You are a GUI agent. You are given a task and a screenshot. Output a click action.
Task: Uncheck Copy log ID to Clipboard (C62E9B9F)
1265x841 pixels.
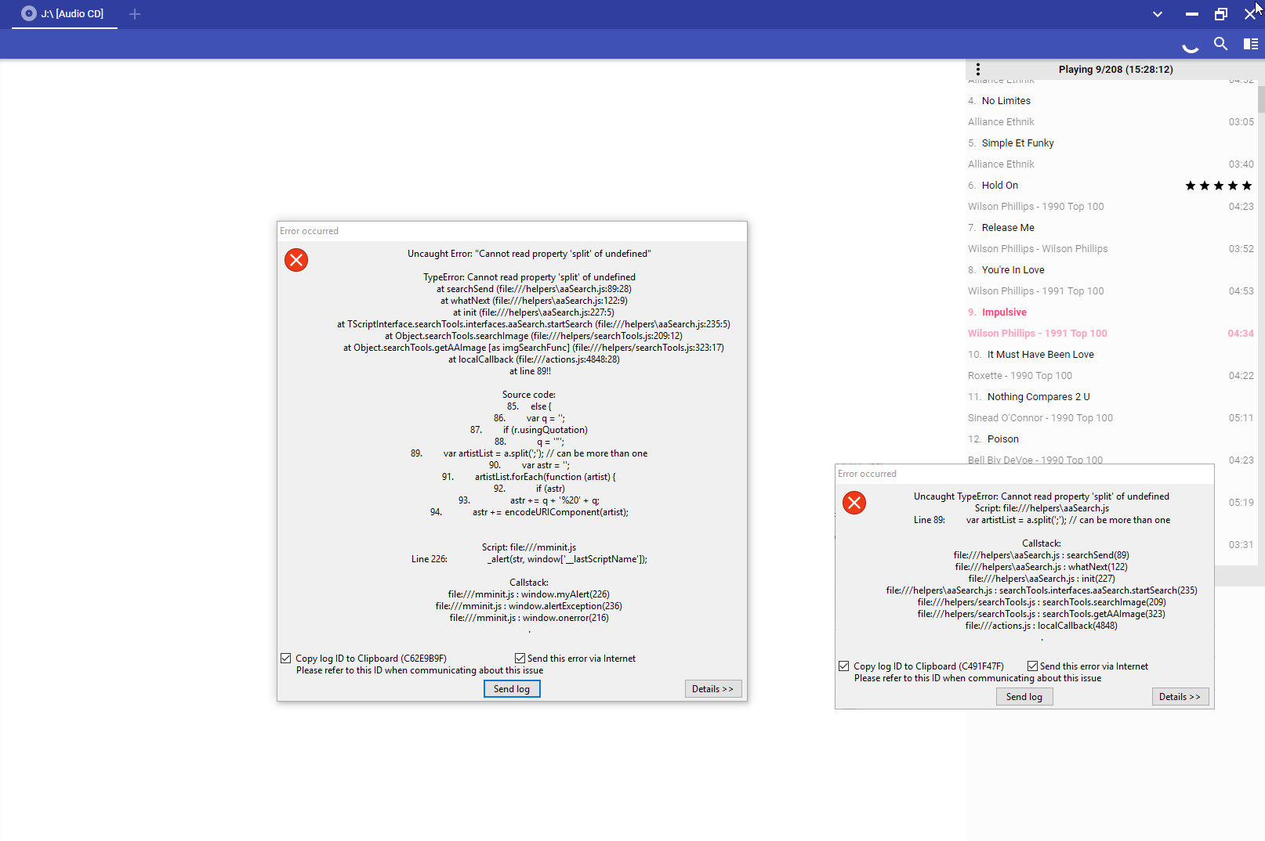tap(286, 659)
